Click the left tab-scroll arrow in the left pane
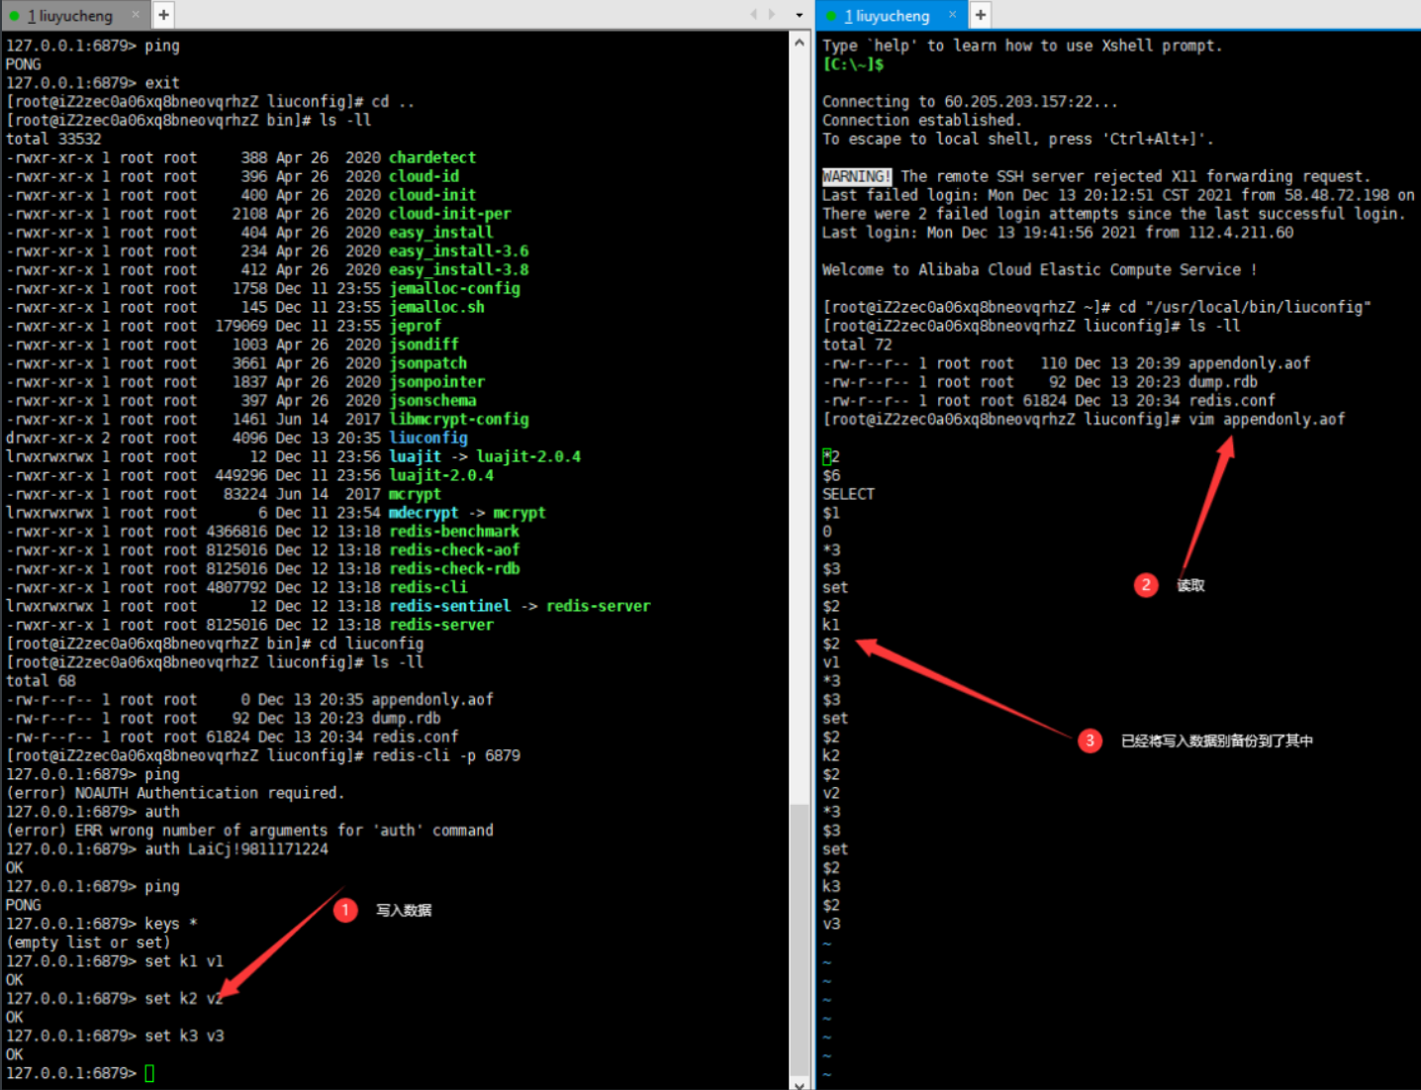The image size is (1421, 1090). pos(754,15)
